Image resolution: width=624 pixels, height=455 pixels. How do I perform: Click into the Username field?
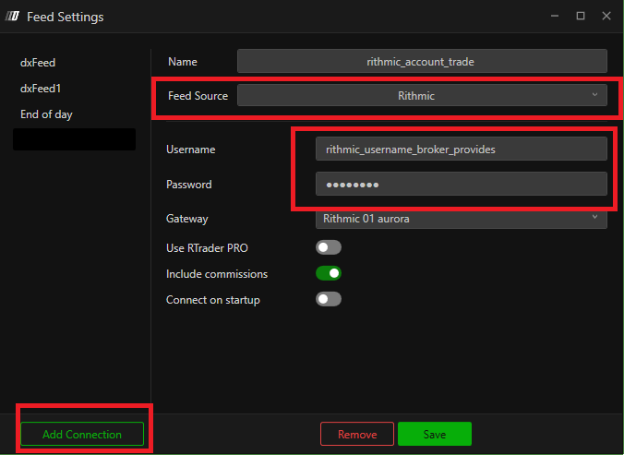pos(462,150)
